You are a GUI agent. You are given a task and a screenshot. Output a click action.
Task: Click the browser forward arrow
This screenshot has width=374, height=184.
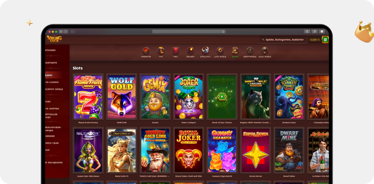point(66,32)
